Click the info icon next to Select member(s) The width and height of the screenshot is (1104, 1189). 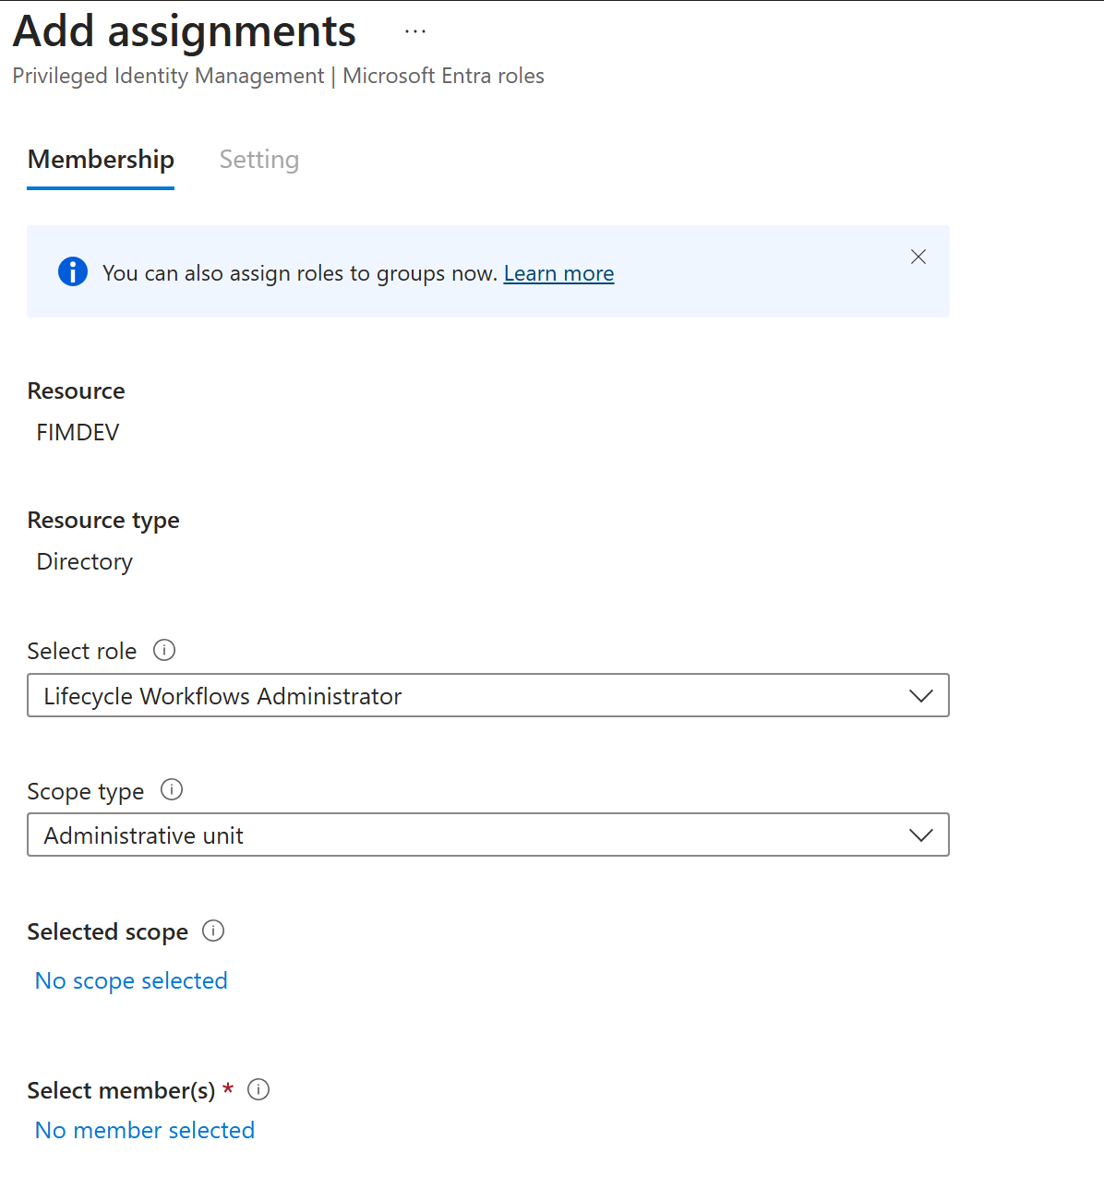coord(258,1090)
